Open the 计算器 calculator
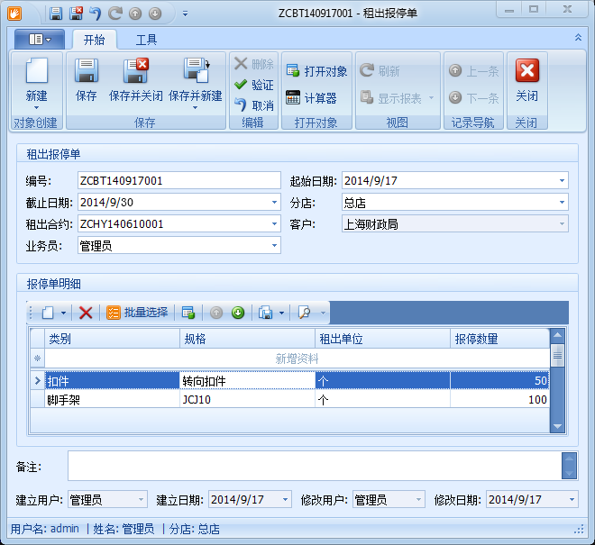Image resolution: width=595 pixels, height=545 pixels. tap(311, 98)
